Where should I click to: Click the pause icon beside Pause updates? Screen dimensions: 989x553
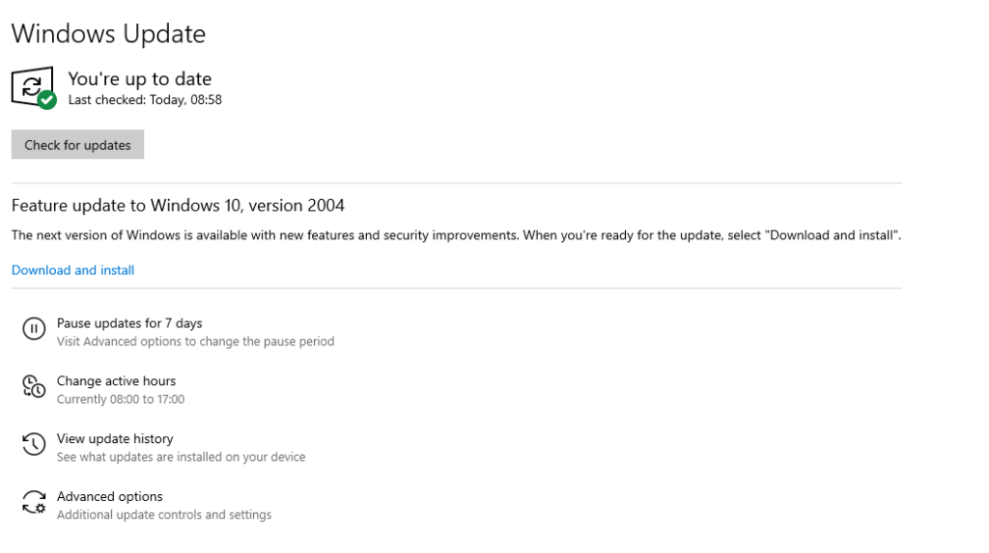pos(34,329)
